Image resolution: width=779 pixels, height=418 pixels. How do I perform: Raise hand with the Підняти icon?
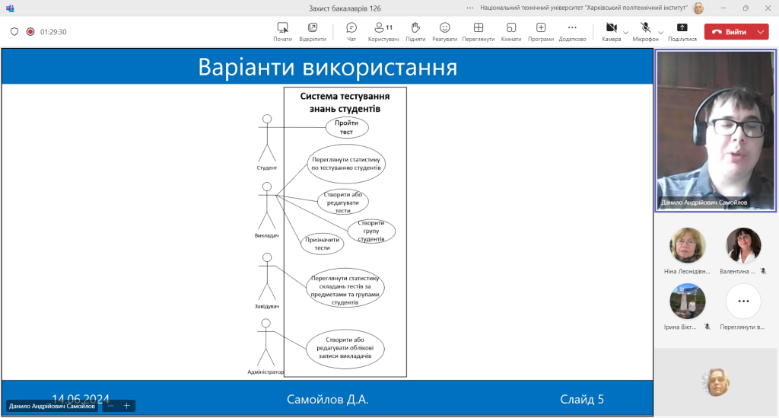point(415,32)
